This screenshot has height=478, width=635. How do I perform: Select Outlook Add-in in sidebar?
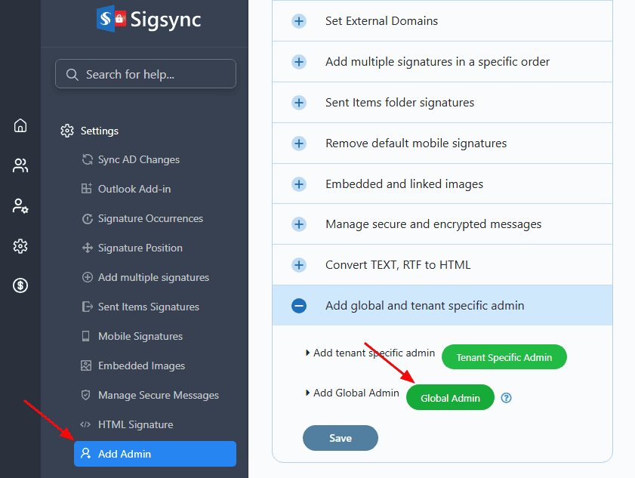(134, 189)
